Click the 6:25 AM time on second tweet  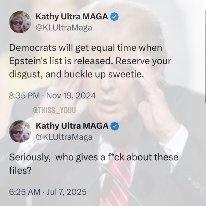tap(25, 192)
